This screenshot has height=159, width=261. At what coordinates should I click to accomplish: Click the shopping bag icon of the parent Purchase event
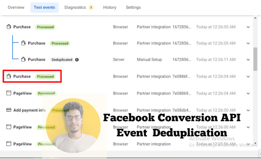(9, 26)
